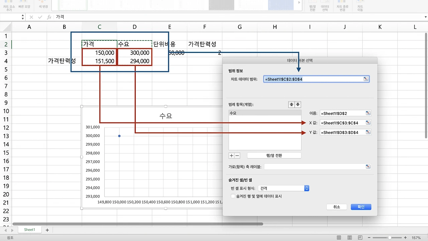Click the 157% zoom level
This screenshot has width=428, height=241.
416,238
